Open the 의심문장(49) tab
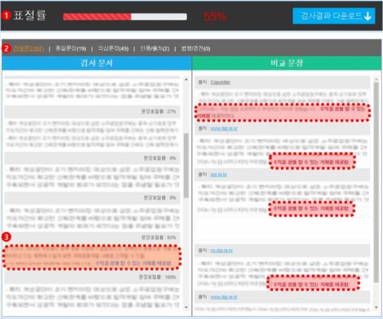This screenshot has width=383, height=319. (x=113, y=48)
